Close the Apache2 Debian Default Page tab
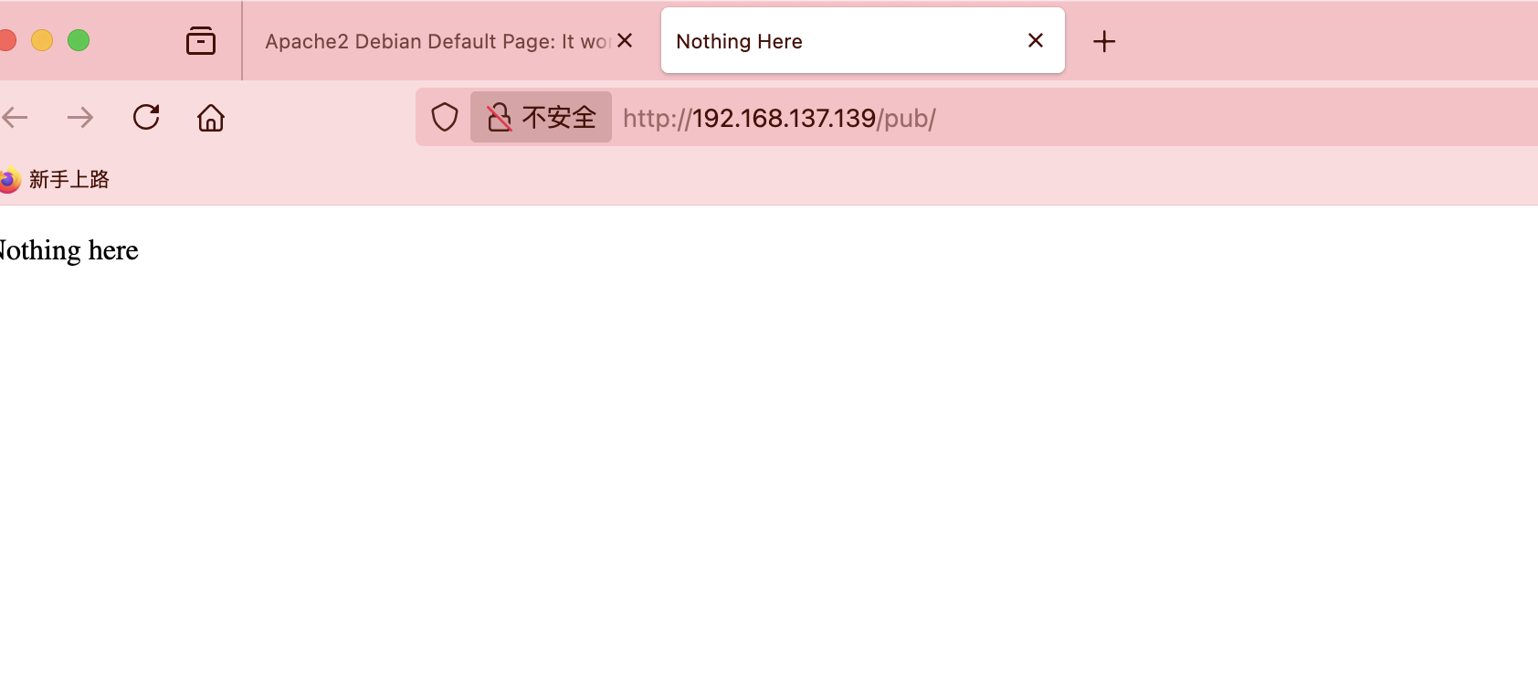The image size is (1538, 696). (625, 40)
